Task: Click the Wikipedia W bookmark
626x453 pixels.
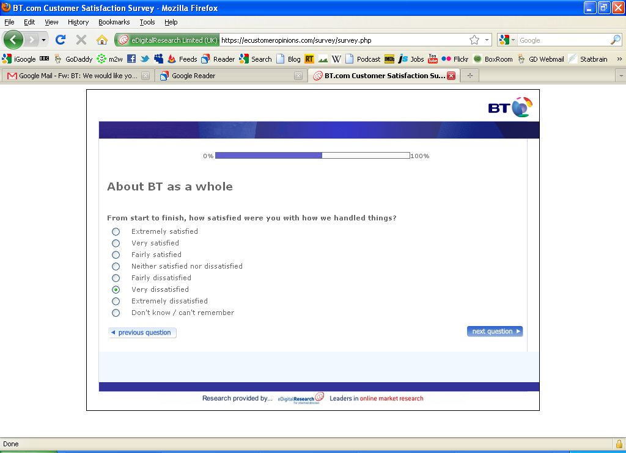Action: pos(336,59)
